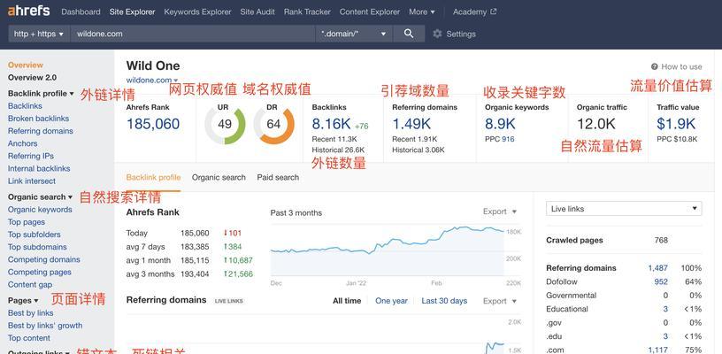Open Best by links' growth in the sidebar
722x354 pixels.
45,326
